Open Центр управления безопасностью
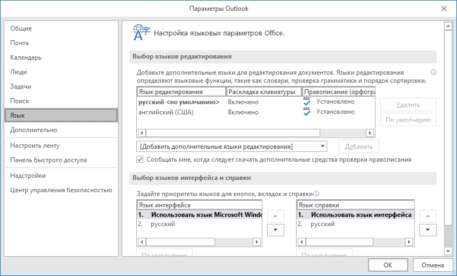The height and width of the screenshot is (276, 457). (x=61, y=190)
